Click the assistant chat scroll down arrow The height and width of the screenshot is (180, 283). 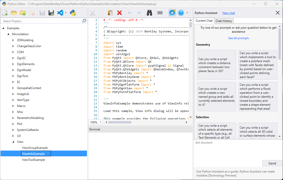click(279, 136)
